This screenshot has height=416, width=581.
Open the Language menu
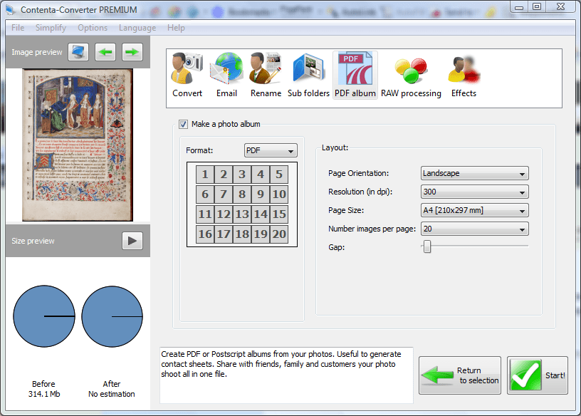tap(137, 28)
